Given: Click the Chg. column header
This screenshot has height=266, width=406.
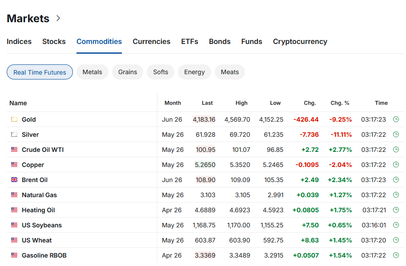Looking at the screenshot, I should [310, 103].
